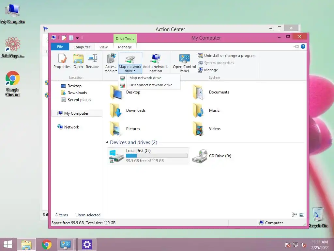
Task: Click the Windows Start button
Action: pos(8,244)
